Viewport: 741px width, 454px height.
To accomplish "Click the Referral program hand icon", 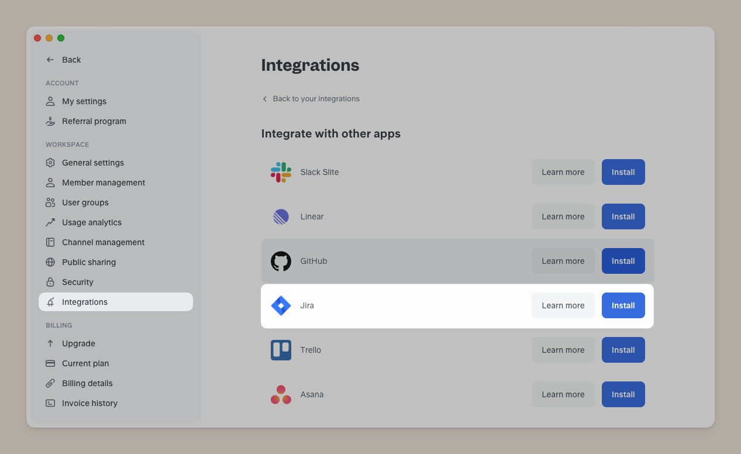I will tap(50, 121).
